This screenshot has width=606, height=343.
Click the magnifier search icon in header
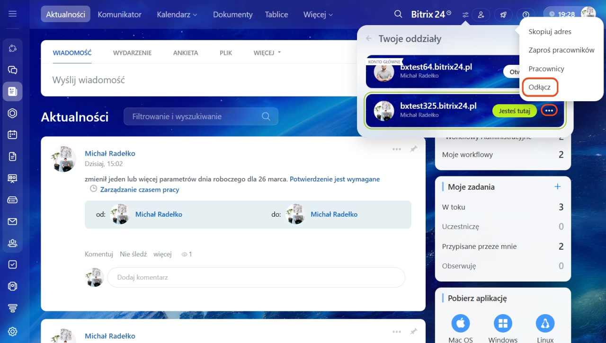[x=398, y=14]
